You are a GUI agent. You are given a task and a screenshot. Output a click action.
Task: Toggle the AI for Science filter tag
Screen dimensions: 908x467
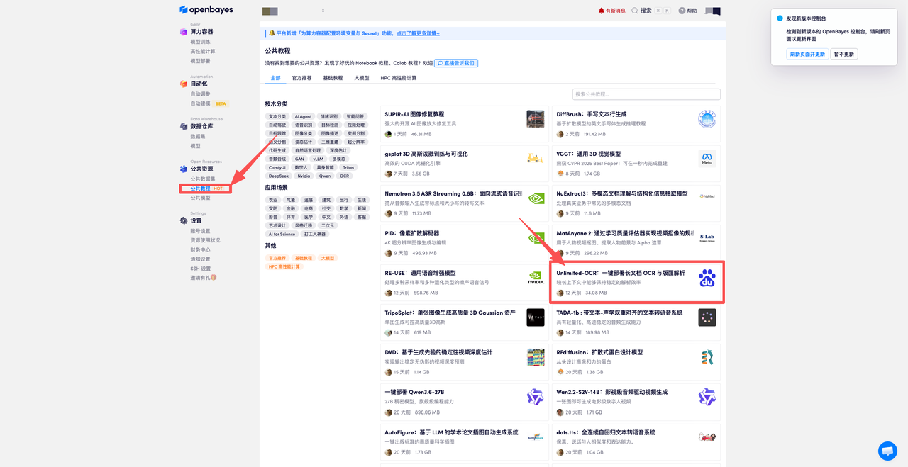282,234
